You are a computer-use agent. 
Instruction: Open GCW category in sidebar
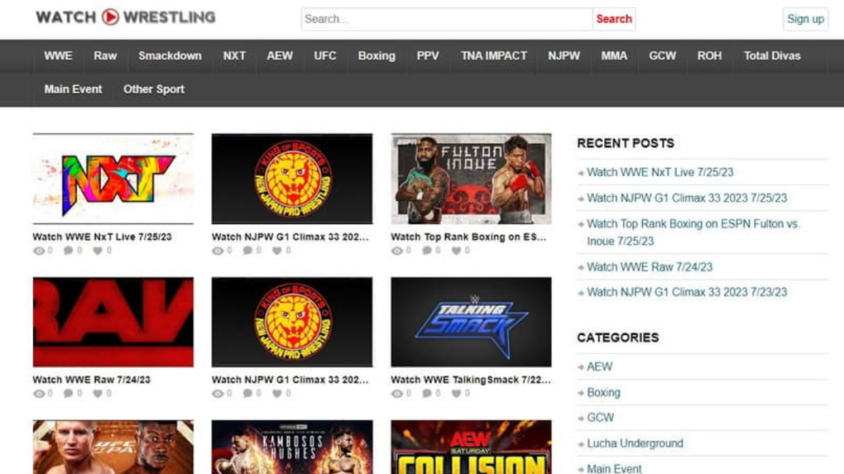600,417
